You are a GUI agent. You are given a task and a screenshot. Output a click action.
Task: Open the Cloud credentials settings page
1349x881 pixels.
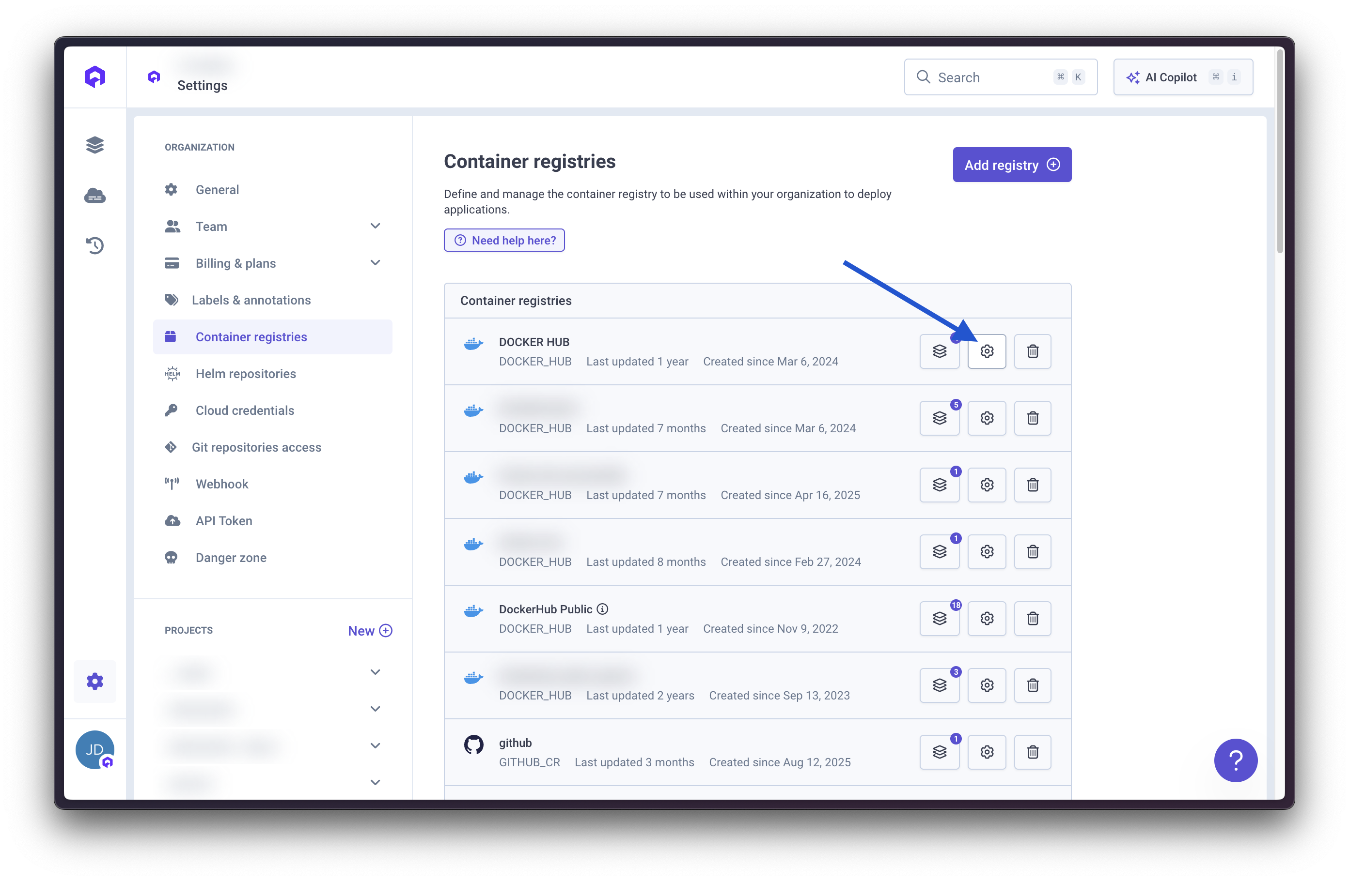click(x=244, y=410)
